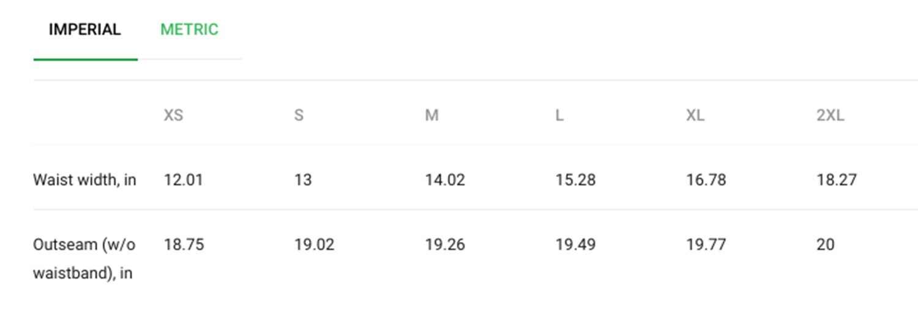Click the XS size column header
Screen dimensions: 918x332
tap(173, 115)
